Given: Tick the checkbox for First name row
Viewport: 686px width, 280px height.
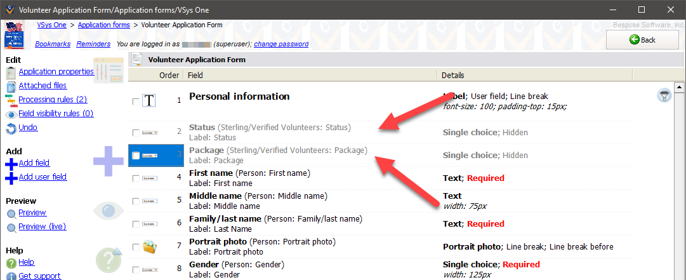Looking at the screenshot, I should 136,178.
